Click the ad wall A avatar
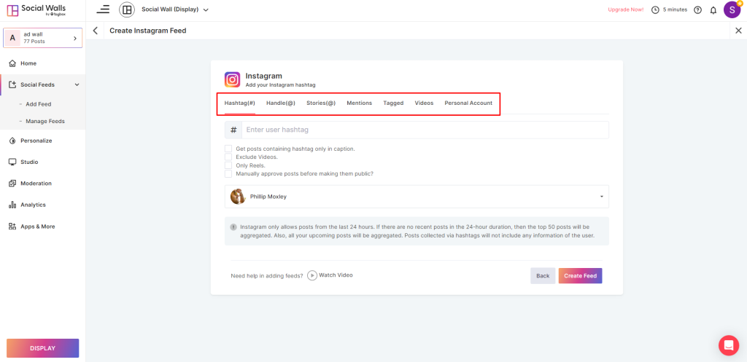 tap(12, 38)
